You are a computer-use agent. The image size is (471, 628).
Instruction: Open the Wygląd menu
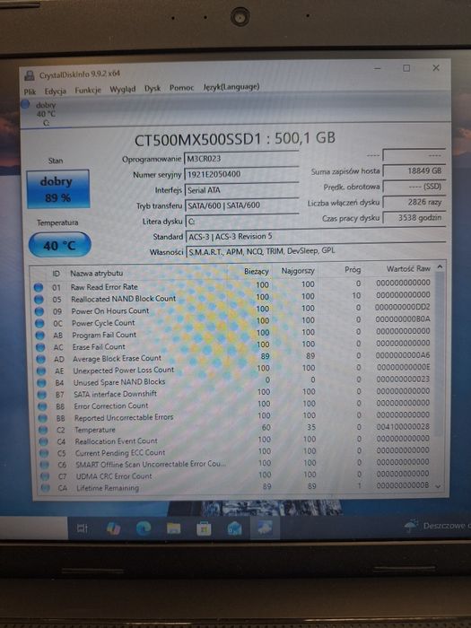coord(123,89)
